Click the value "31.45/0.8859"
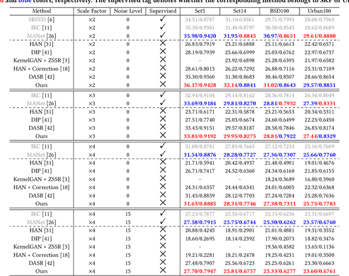Viewport: 349px width, 276px height. click(200, 196)
